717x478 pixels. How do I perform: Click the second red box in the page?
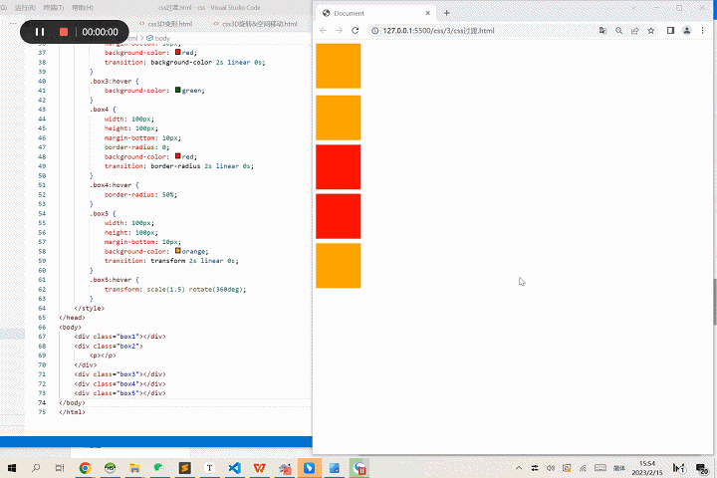(x=338, y=216)
